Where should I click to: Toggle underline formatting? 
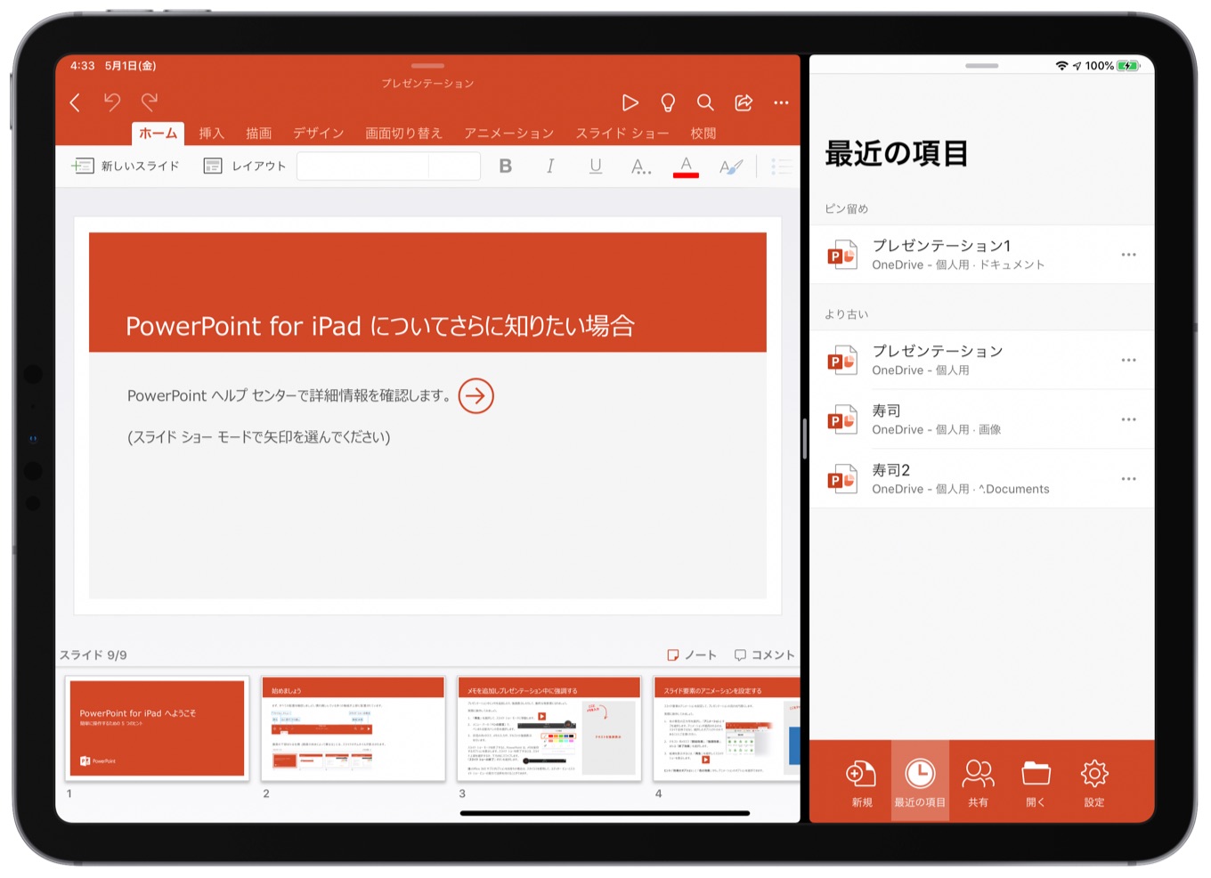coord(596,166)
